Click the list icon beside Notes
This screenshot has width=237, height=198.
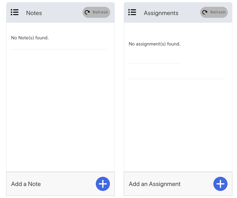click(15, 12)
